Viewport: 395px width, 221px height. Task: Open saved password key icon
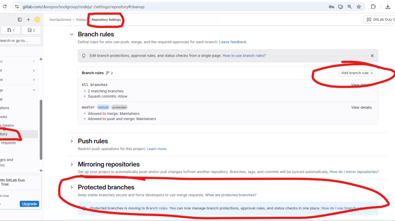[x=331, y=7]
